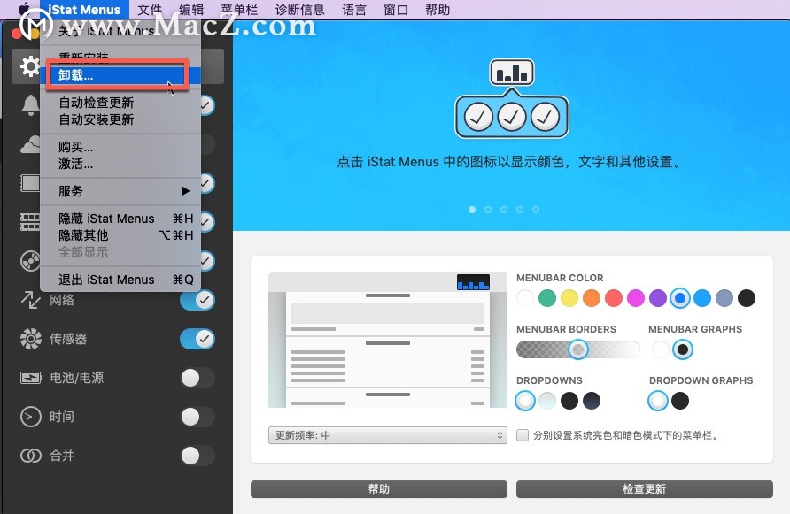Check 分别设置系统亮色和暗色模式下的菜单栏 checkbox
This screenshot has height=514, width=790.
coord(523,435)
